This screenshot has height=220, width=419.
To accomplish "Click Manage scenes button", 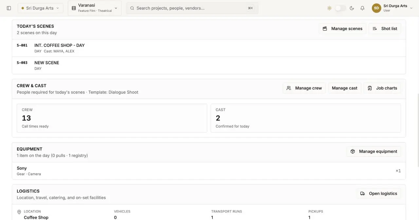I will coord(342,28).
